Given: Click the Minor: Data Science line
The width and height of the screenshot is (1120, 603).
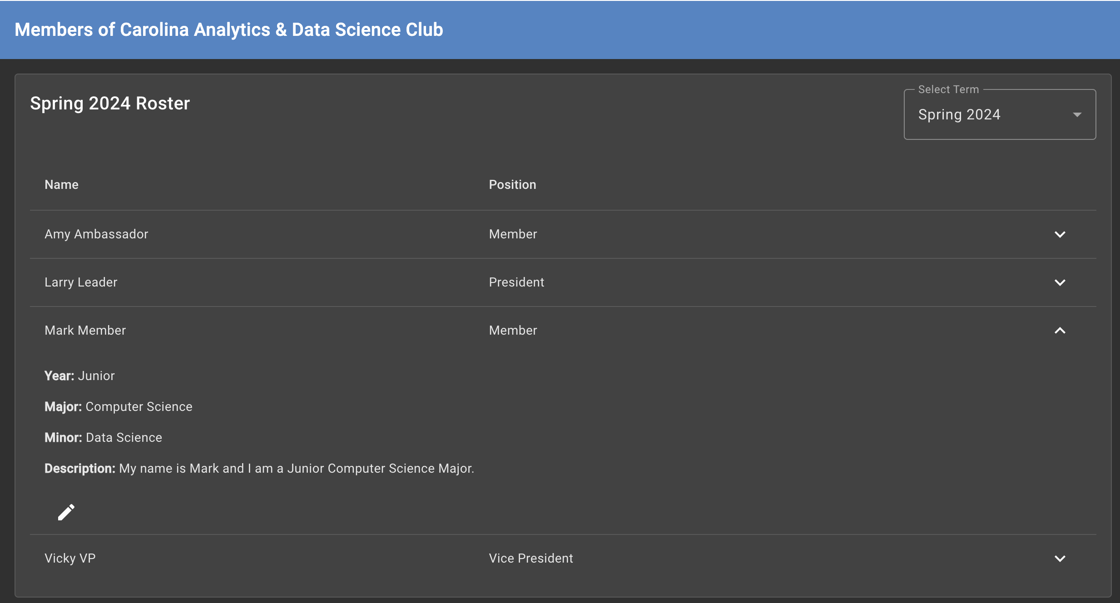Looking at the screenshot, I should pos(103,438).
